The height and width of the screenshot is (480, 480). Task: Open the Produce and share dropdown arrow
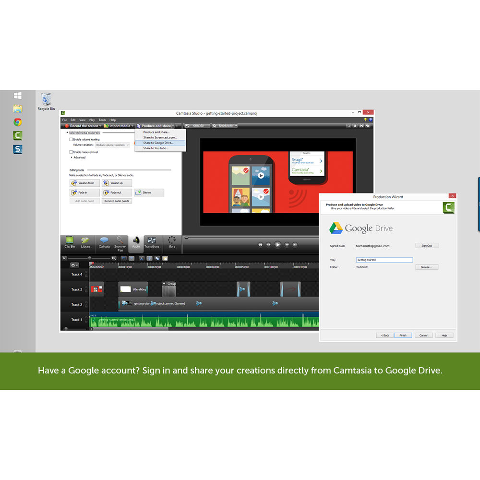point(173,126)
